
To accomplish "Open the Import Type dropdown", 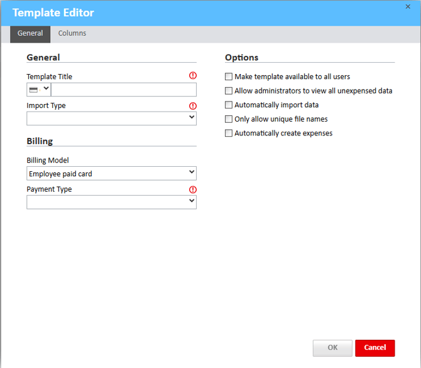I will click(111, 118).
